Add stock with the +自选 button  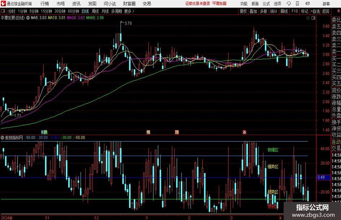tap(315, 11)
